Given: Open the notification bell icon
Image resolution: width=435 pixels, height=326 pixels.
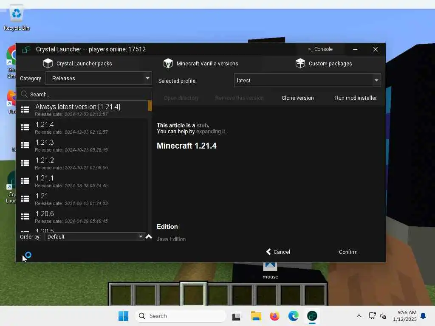Looking at the screenshot, I should coord(423,316).
